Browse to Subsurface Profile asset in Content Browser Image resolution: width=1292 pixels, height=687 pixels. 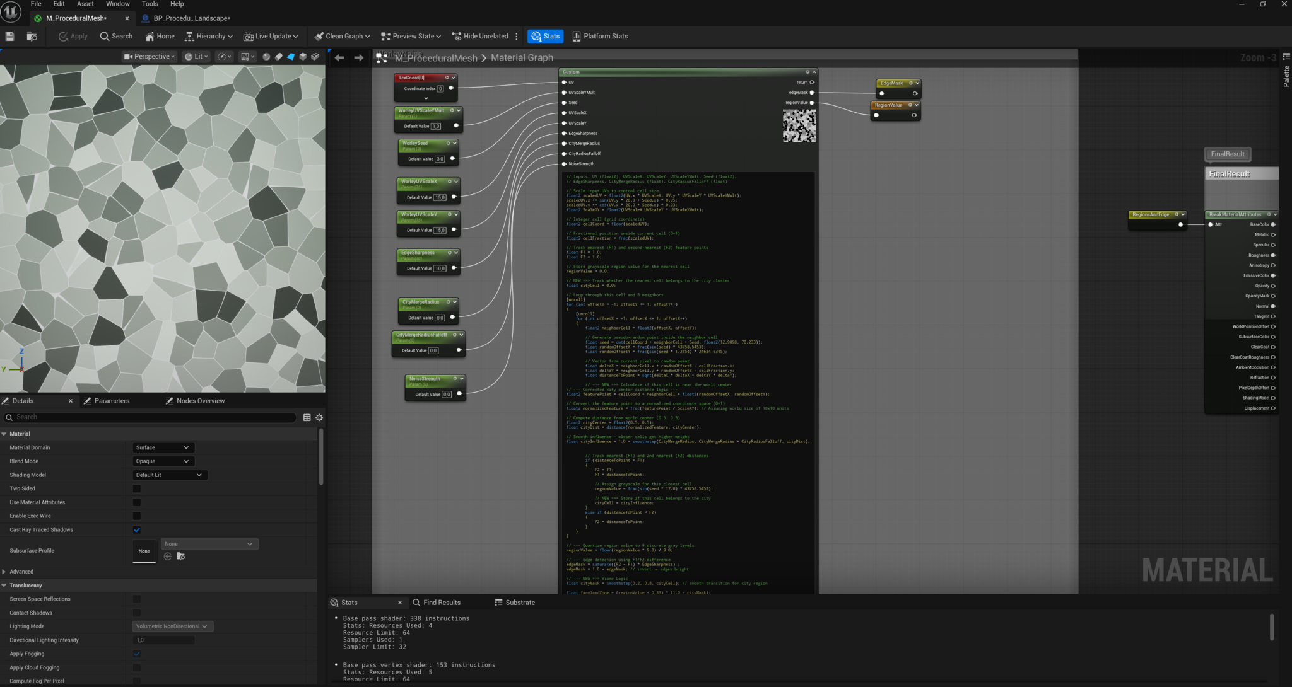181,557
